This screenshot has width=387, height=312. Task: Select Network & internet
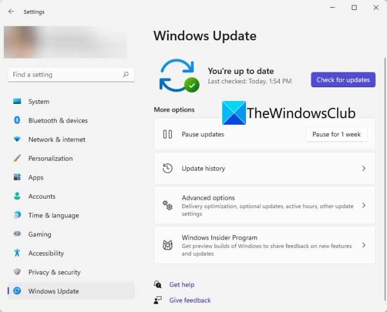click(71, 139)
